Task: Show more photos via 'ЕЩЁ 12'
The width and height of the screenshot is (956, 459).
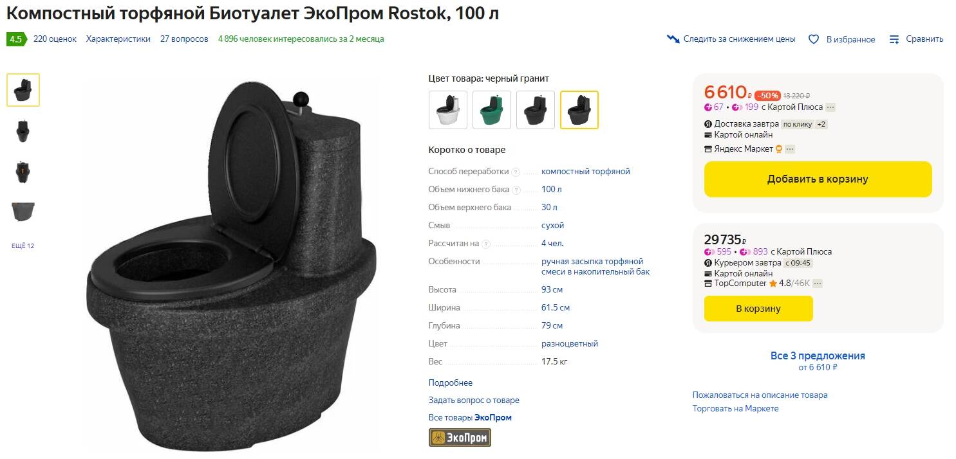Action: [23, 246]
